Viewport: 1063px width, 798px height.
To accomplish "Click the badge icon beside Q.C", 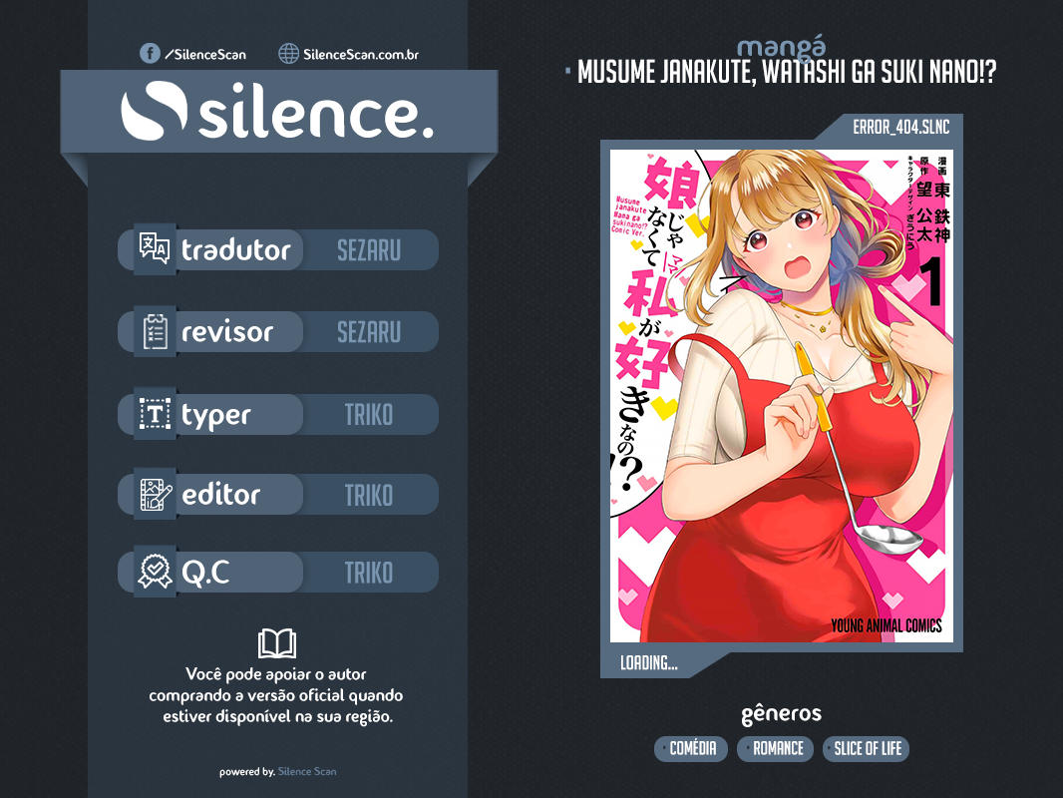I will (x=155, y=572).
